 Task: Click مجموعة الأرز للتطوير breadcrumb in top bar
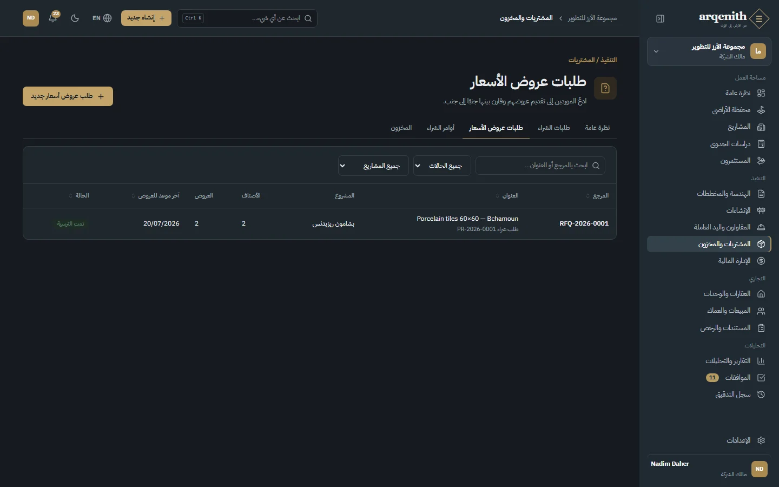592,18
